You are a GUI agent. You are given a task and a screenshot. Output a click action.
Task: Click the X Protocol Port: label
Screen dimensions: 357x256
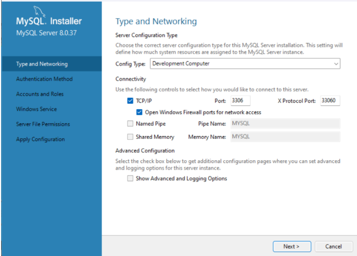click(297, 101)
